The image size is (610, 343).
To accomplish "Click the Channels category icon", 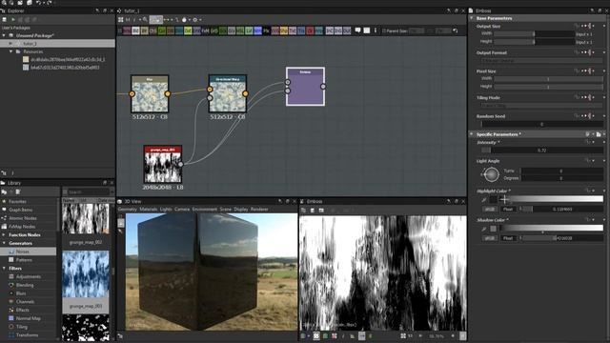I will (11, 302).
